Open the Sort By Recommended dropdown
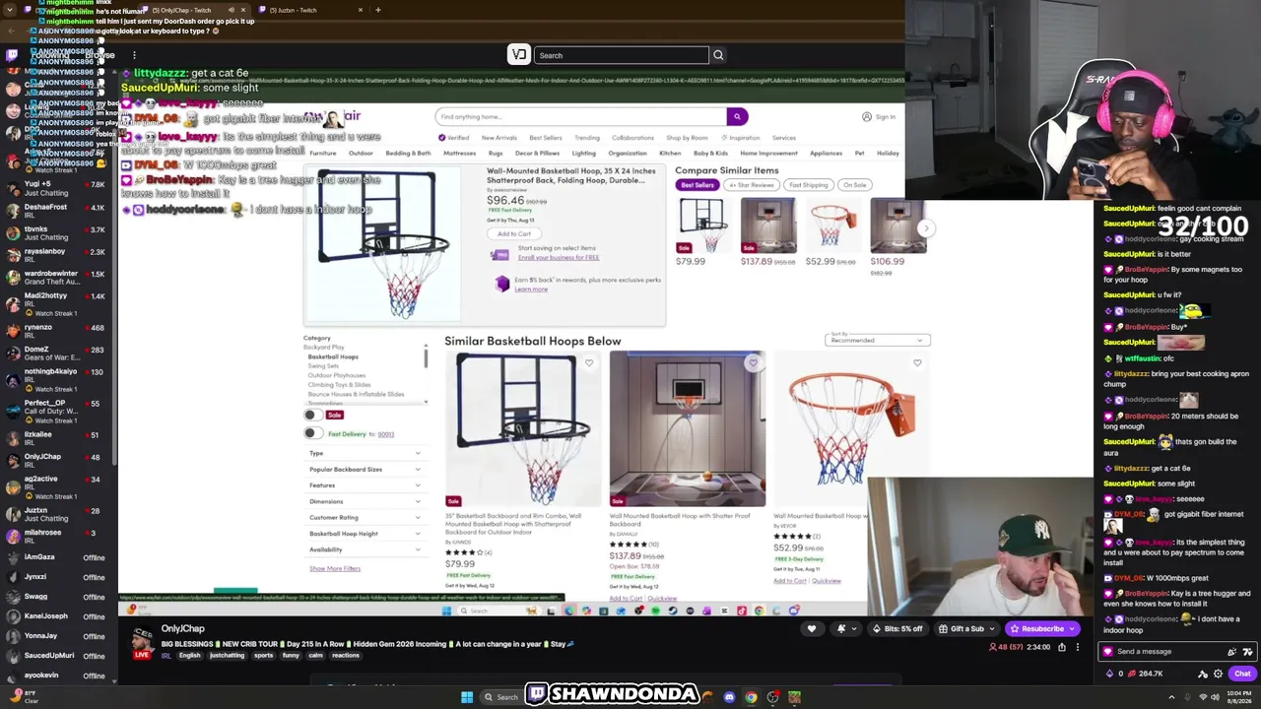The width and height of the screenshot is (1261, 709). pyautogui.click(x=877, y=339)
